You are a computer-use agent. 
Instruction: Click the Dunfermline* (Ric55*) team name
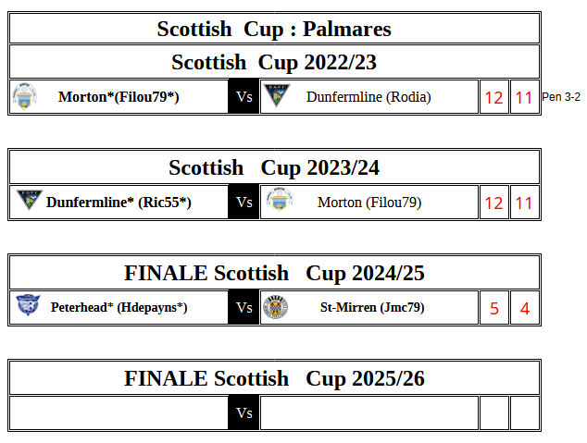(x=119, y=202)
